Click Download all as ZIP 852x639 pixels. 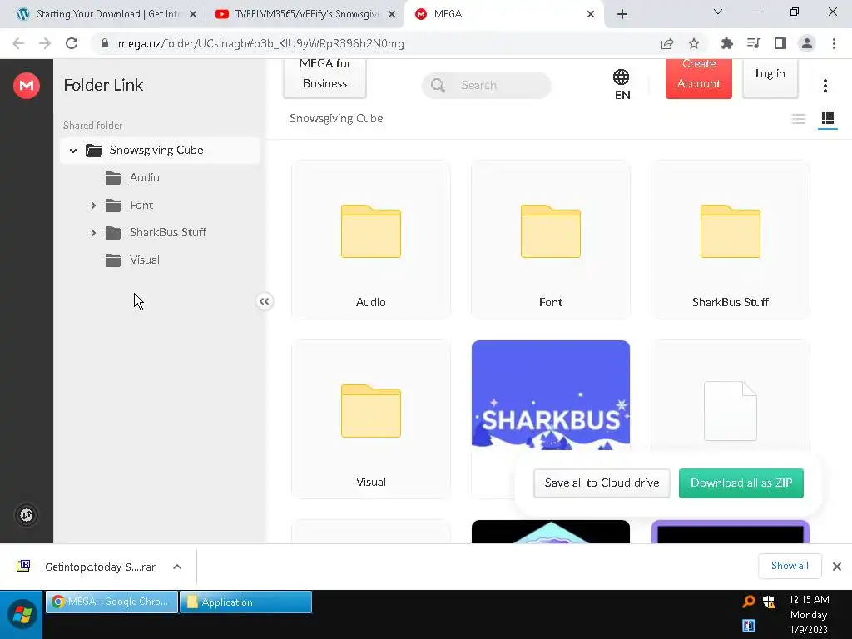741,483
